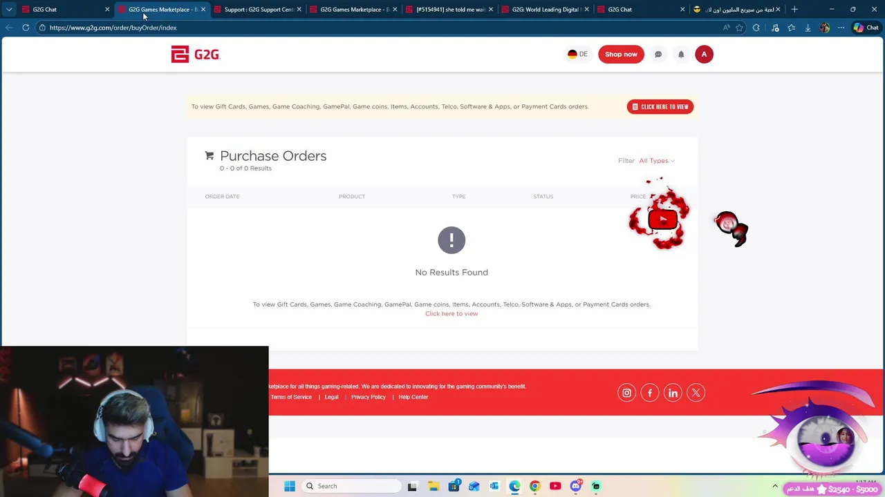
Task: Open the notifications bell icon
Action: [681, 55]
